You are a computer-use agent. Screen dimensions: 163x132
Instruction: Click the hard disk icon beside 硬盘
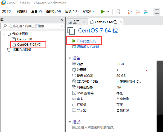(74, 76)
